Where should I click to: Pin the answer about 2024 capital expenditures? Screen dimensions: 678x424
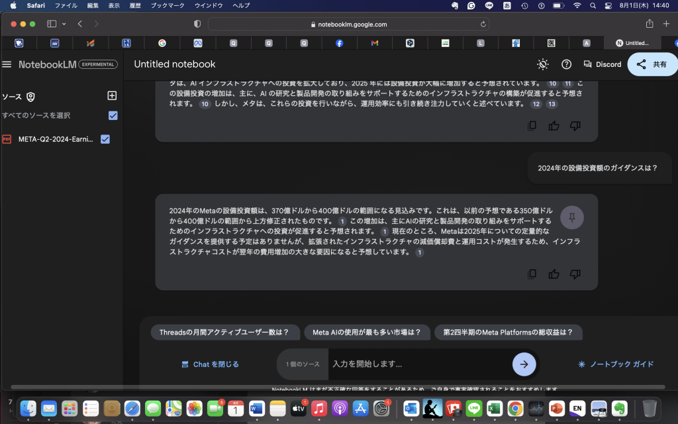pos(571,217)
